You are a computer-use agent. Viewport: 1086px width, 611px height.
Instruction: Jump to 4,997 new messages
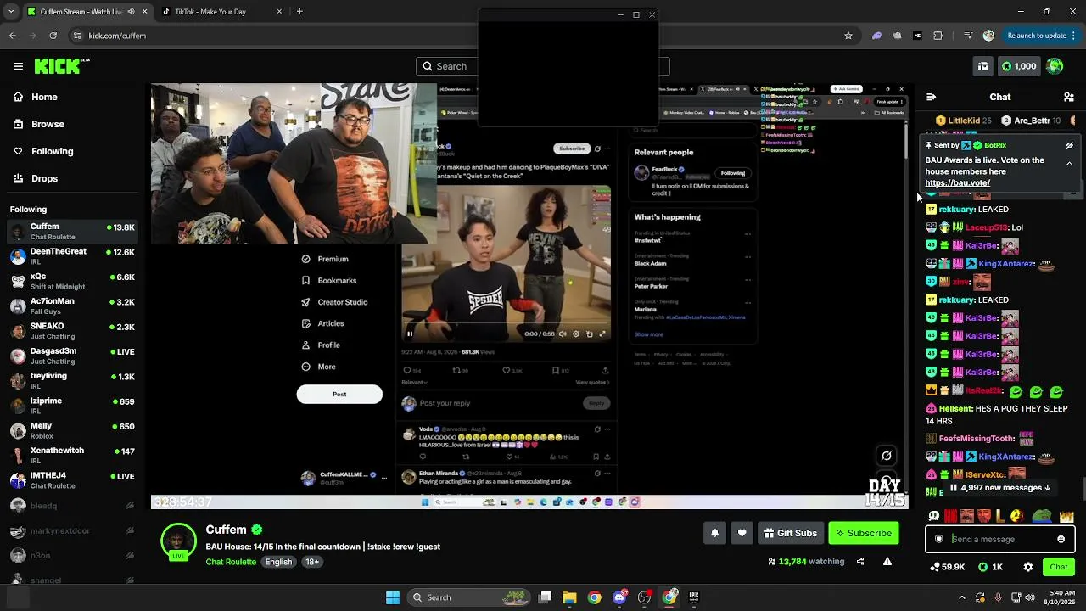pos(1000,488)
